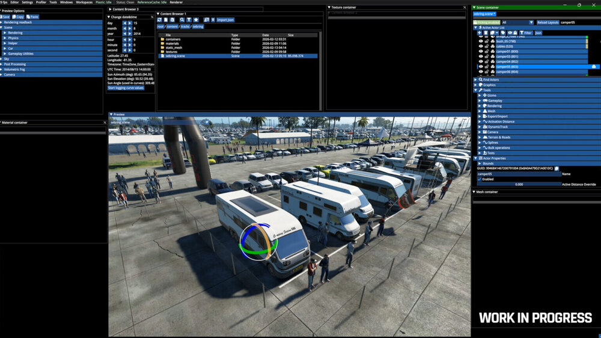Viewport: 601px width, 338px height.
Task: Open the duplicate options dropdown arrow
Action: pos(497,32)
